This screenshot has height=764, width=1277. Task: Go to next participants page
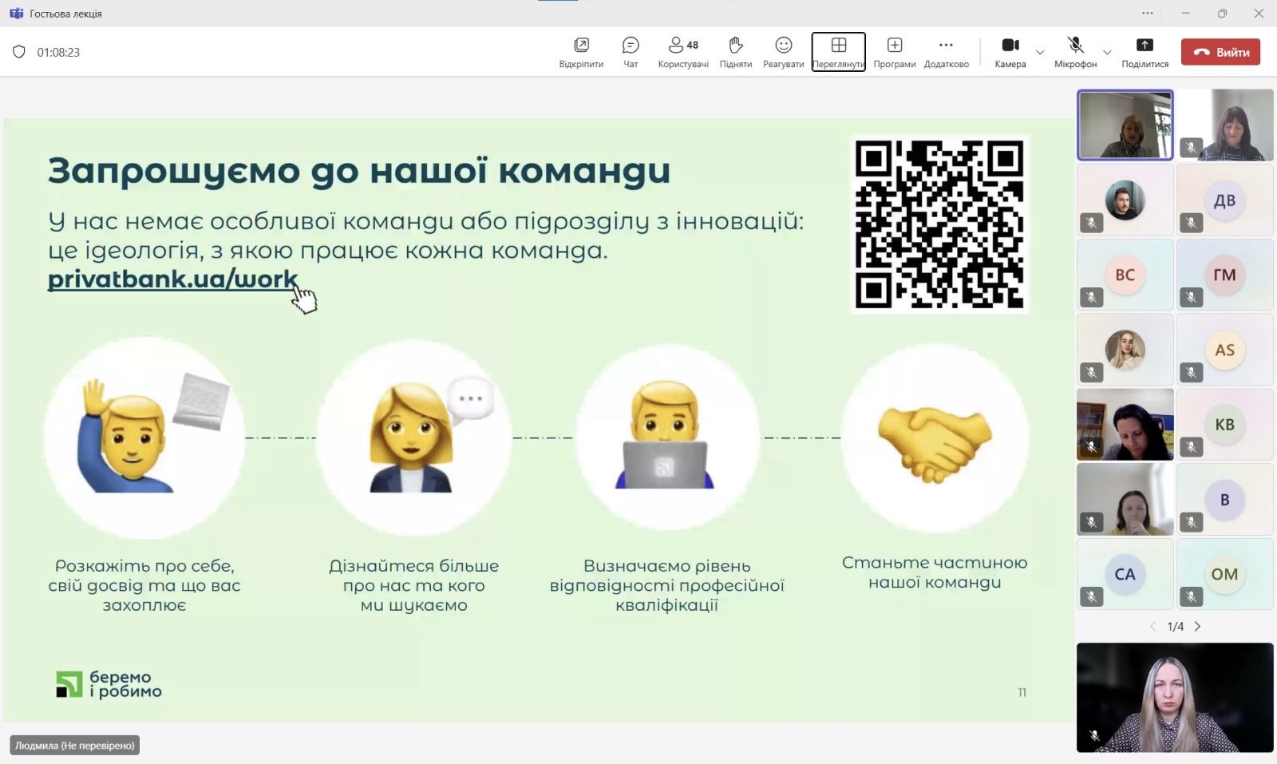1197,627
